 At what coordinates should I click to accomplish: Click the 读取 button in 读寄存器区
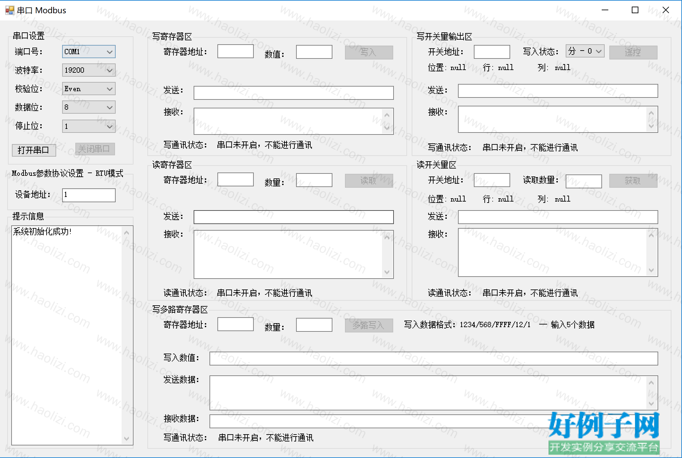(x=369, y=180)
